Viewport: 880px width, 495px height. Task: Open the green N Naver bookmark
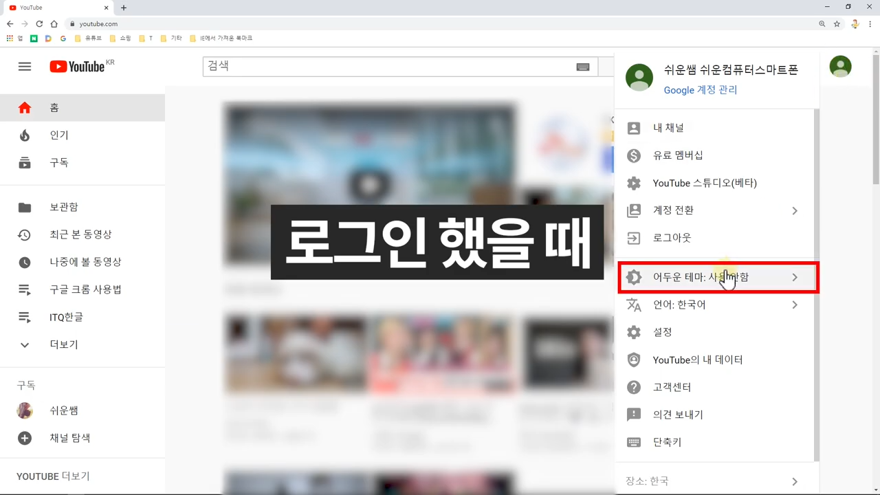(34, 38)
